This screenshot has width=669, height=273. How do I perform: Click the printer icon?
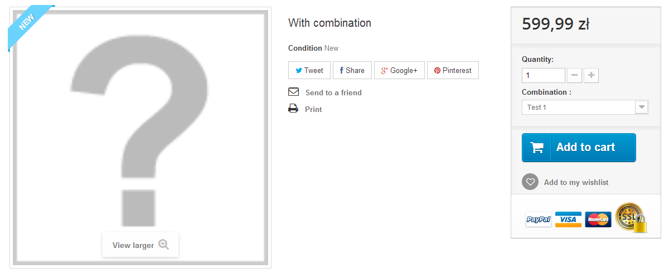pyautogui.click(x=293, y=109)
